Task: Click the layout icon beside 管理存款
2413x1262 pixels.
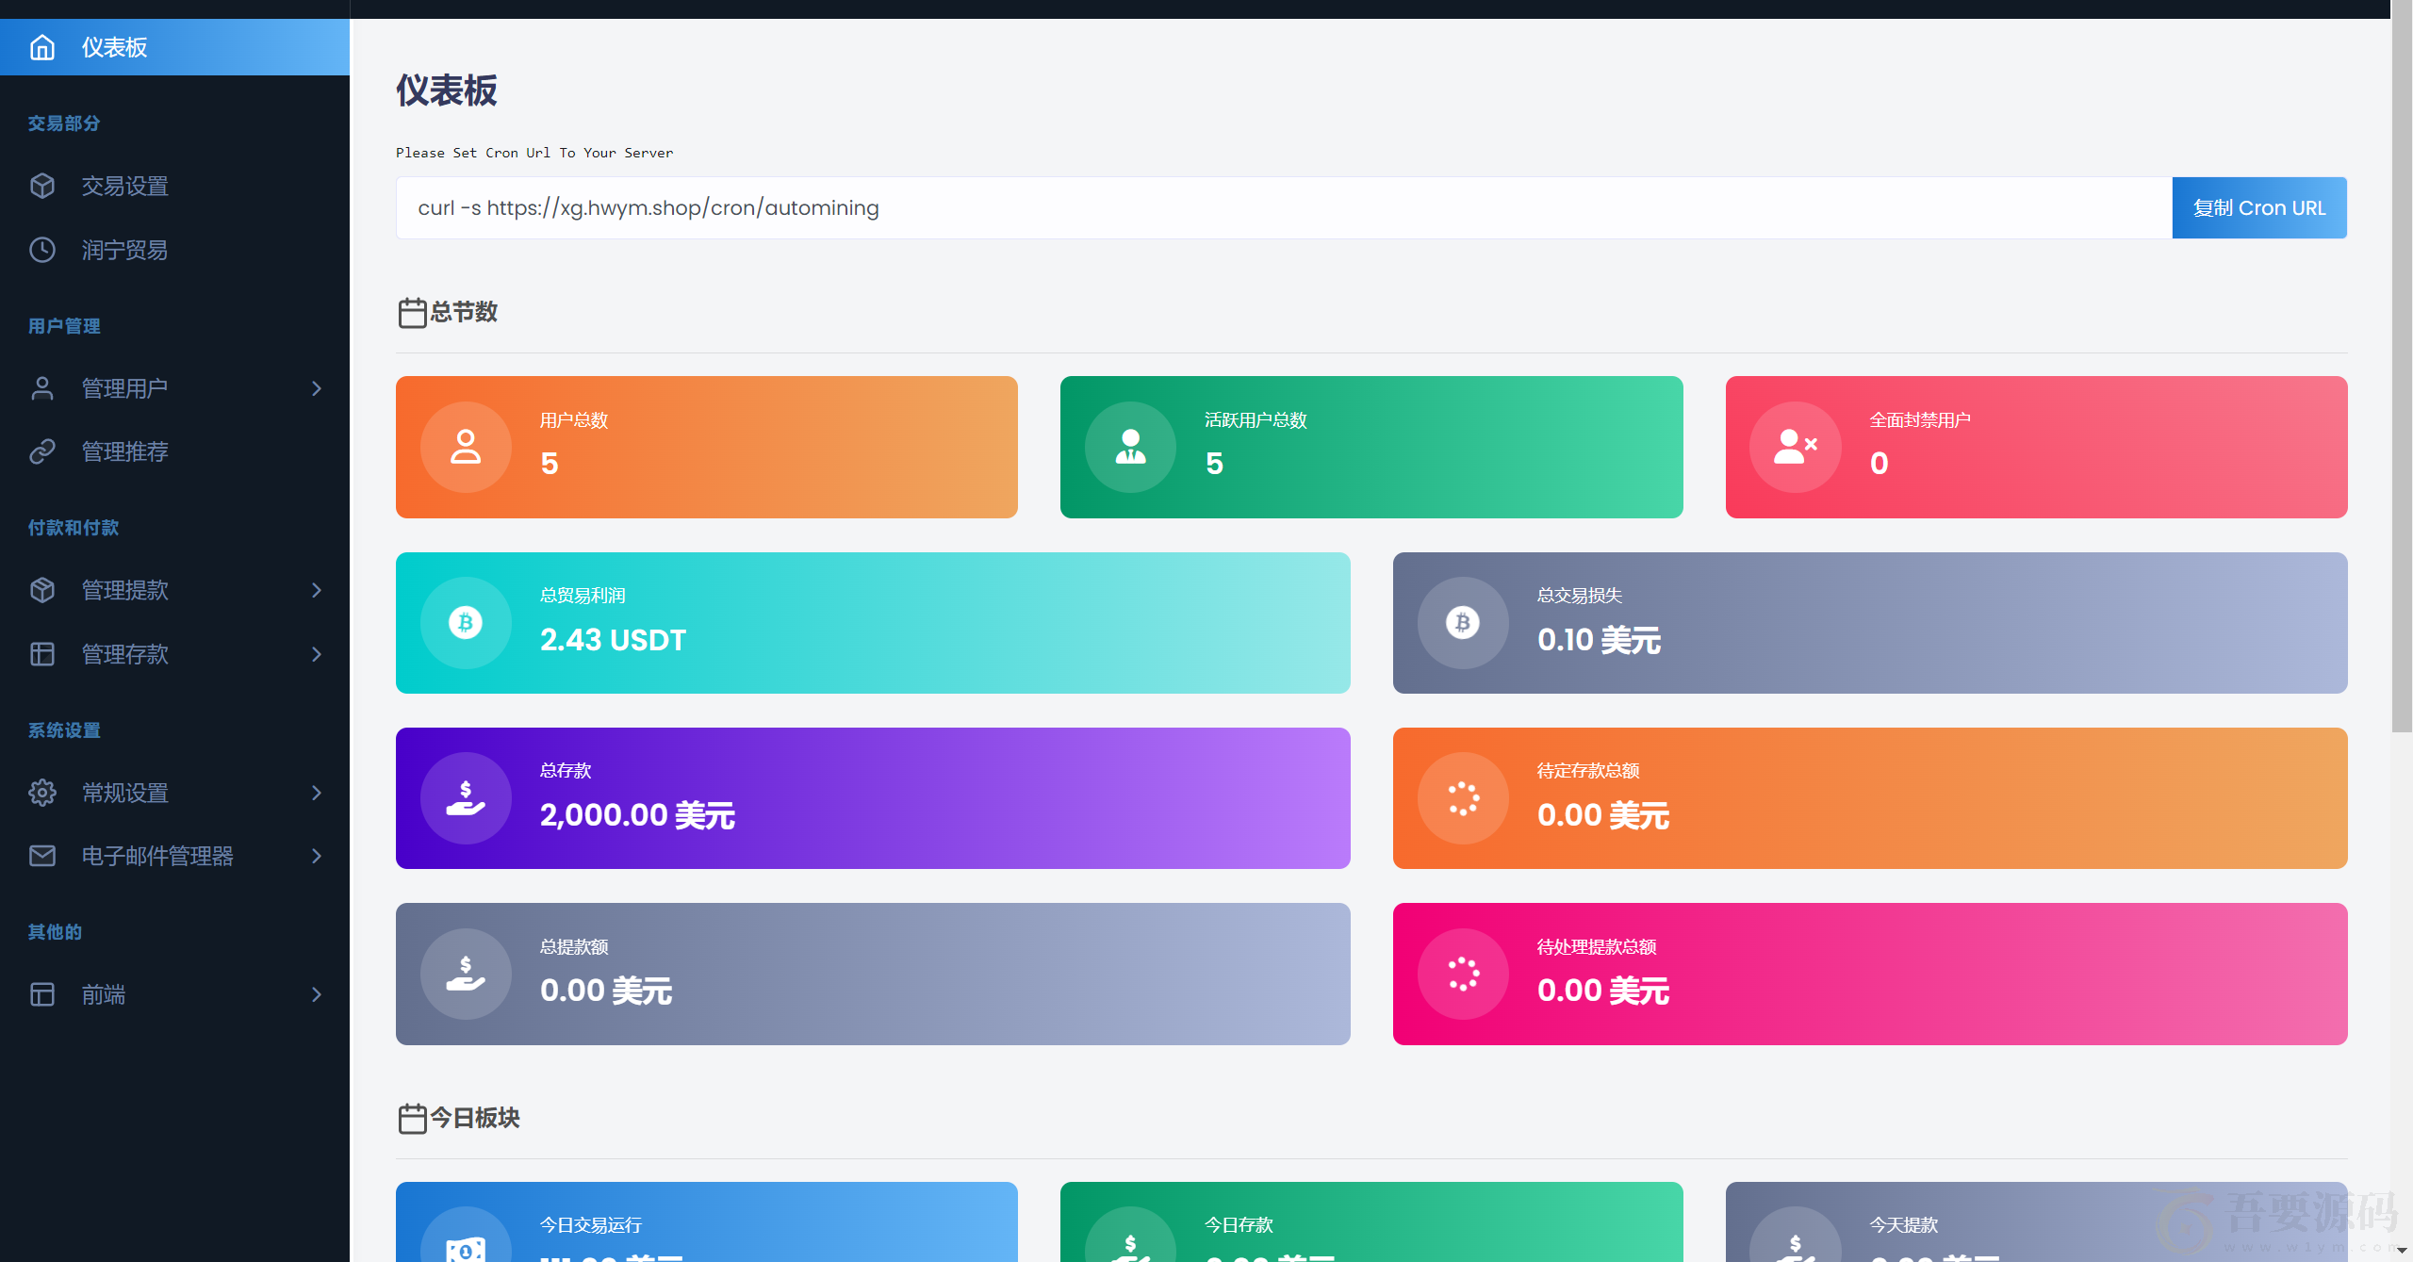Action: coord(42,654)
